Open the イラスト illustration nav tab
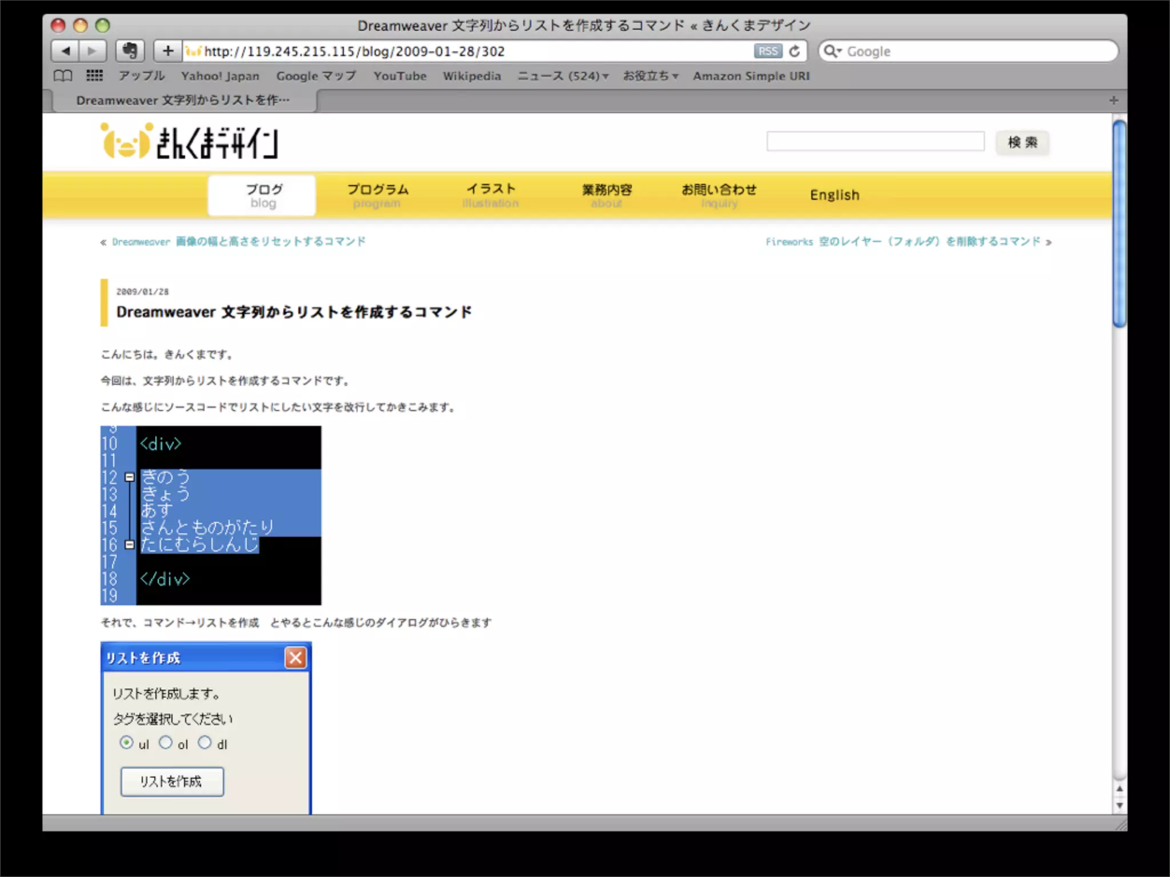 [x=491, y=195]
